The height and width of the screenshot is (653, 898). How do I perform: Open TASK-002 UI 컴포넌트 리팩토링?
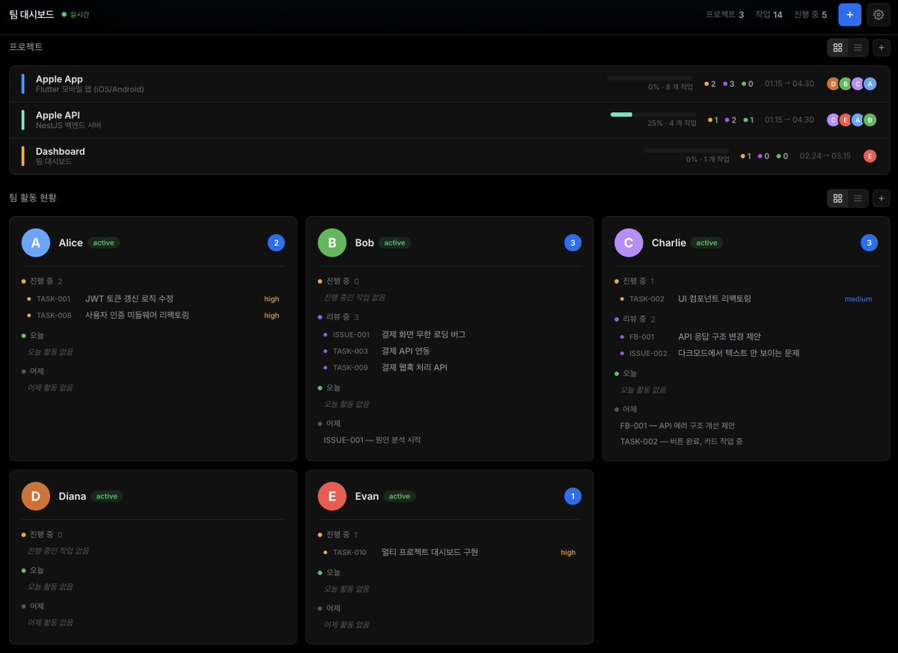[746, 298]
